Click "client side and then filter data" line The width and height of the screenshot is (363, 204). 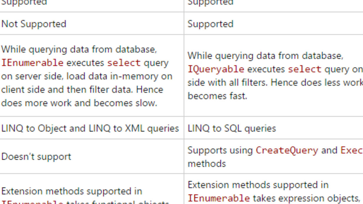[82, 89]
